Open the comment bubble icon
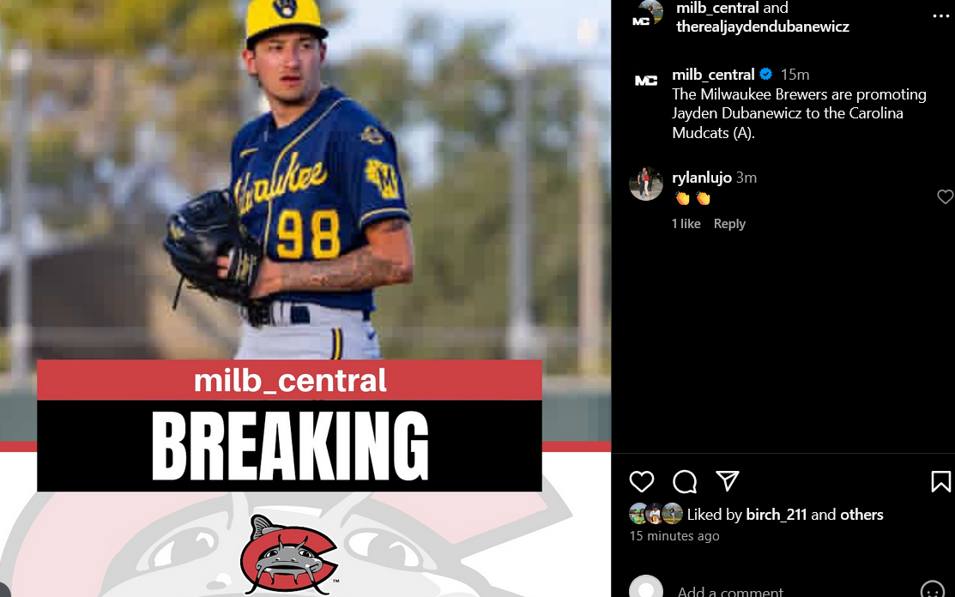Image resolution: width=955 pixels, height=597 pixels. [685, 481]
